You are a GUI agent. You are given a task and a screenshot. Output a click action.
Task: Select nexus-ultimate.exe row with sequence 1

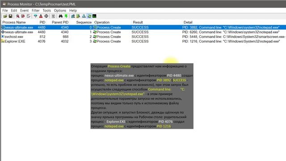pos(143,32)
